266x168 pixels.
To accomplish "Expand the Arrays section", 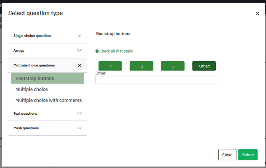I will 48,51.
